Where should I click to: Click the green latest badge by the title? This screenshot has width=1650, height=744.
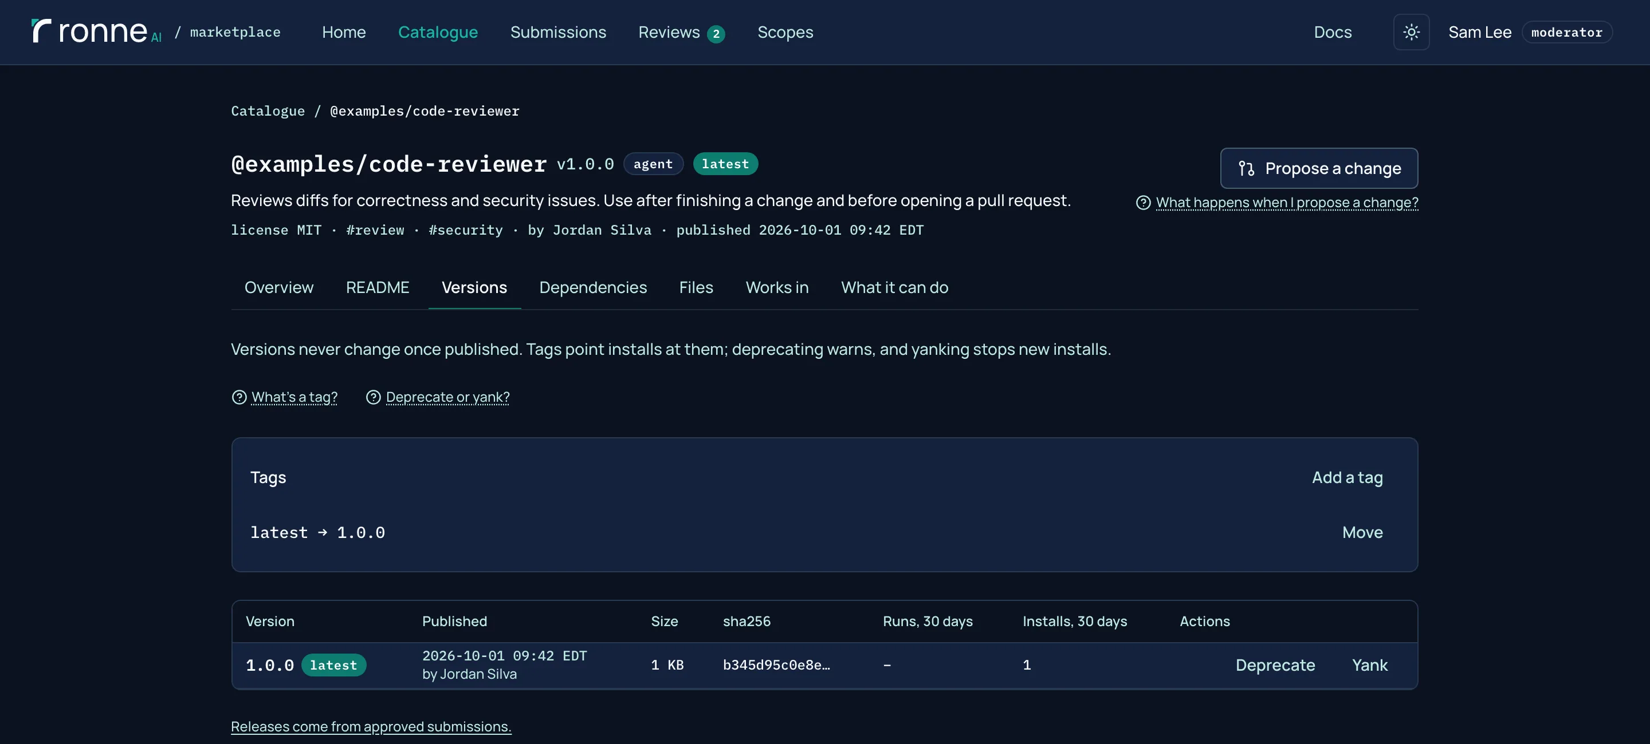click(x=725, y=164)
